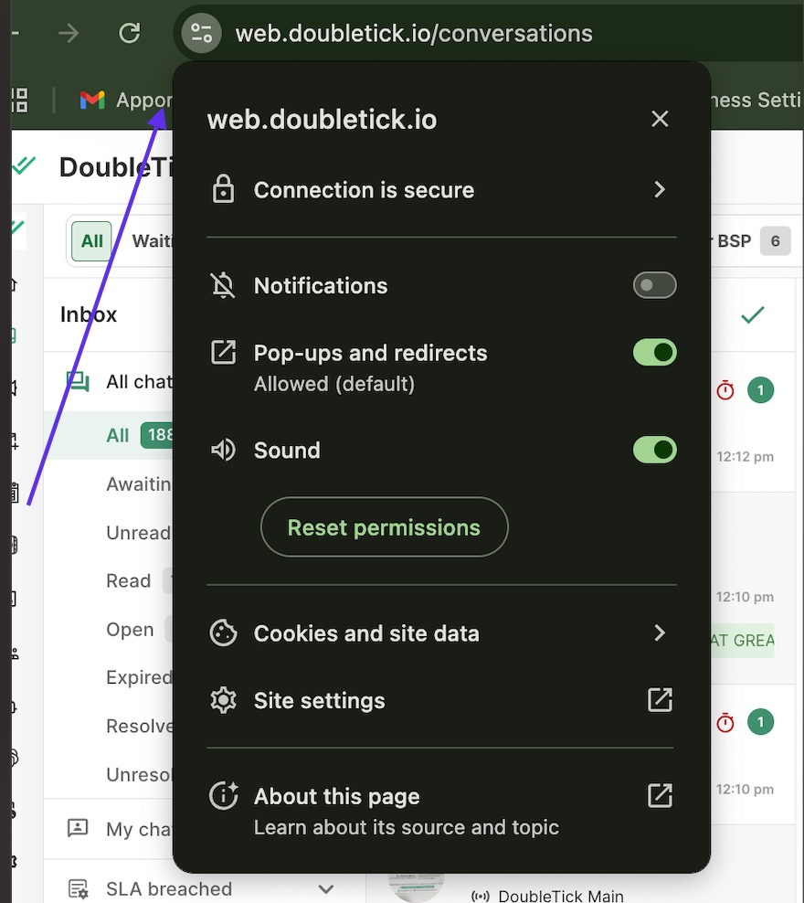Open About this page external link icon
Viewport: 804px width, 903px height.
(x=660, y=795)
